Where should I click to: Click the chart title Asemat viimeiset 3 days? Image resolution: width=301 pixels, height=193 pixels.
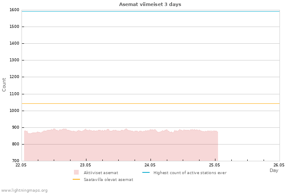[x=150, y=4]
